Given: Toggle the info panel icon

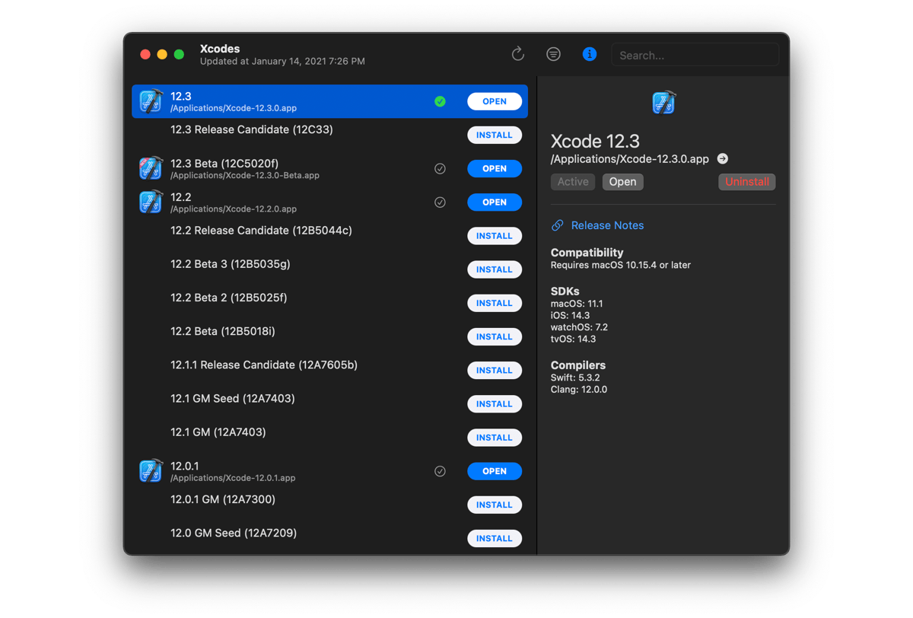Looking at the screenshot, I should coord(589,54).
